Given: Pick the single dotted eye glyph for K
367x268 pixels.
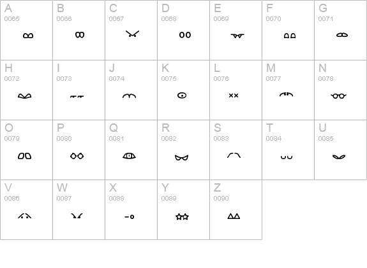Looking at the screenshot, I should tap(182, 95).
